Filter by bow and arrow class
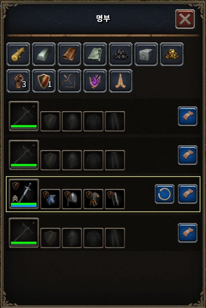 (69, 81)
